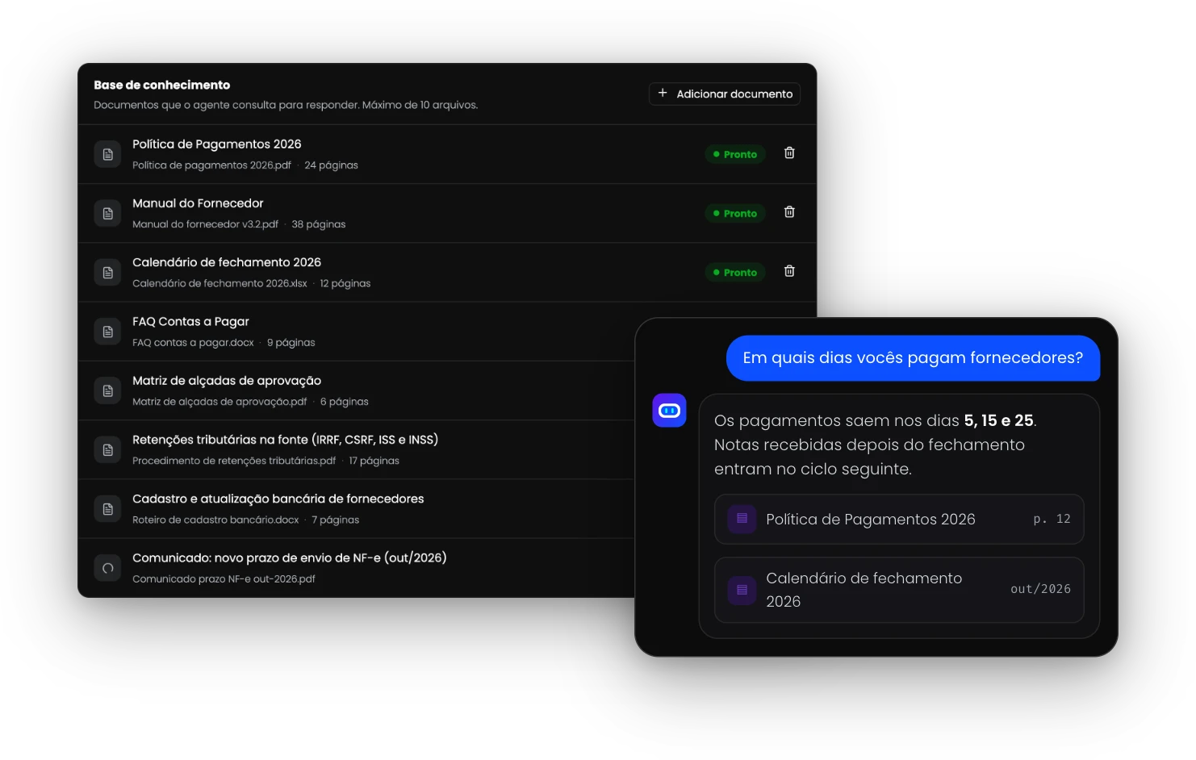1196x760 pixels.
Task: Click the out/2026 reference label
Action: pos(1040,589)
